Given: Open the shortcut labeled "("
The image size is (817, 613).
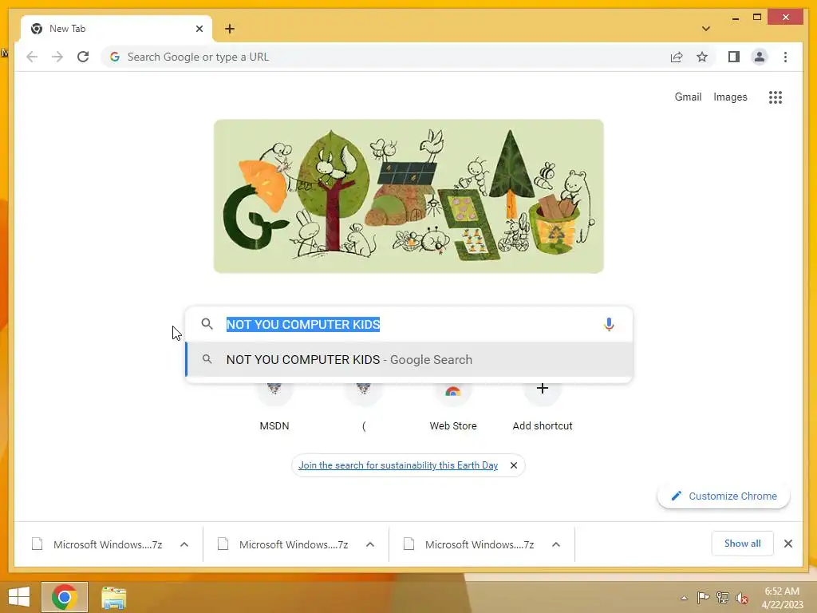Looking at the screenshot, I should tap(364, 406).
